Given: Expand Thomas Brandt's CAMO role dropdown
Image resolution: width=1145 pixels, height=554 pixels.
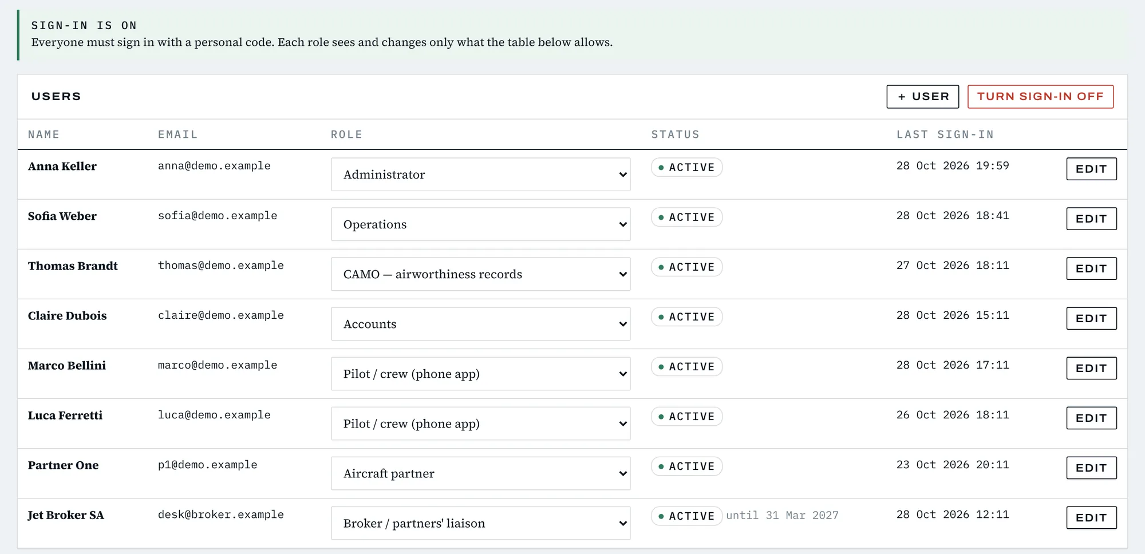Looking at the screenshot, I should [x=480, y=274].
